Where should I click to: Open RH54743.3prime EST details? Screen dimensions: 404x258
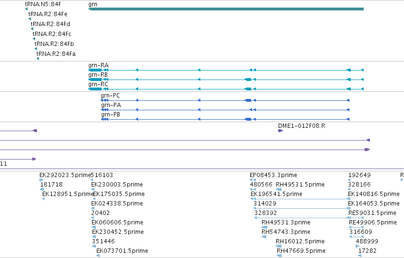click(x=286, y=232)
